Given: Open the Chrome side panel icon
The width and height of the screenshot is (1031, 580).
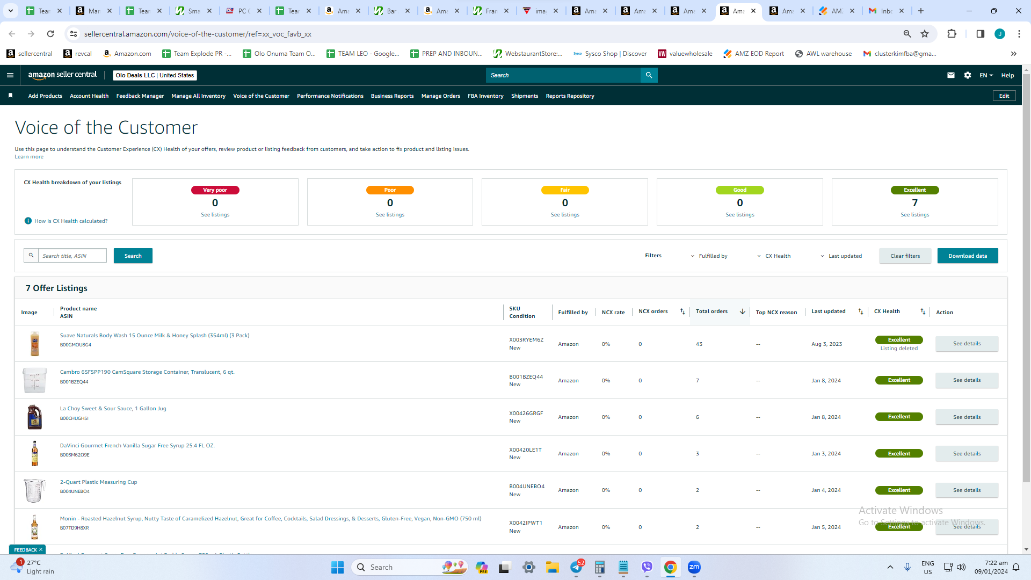Looking at the screenshot, I should (x=980, y=34).
